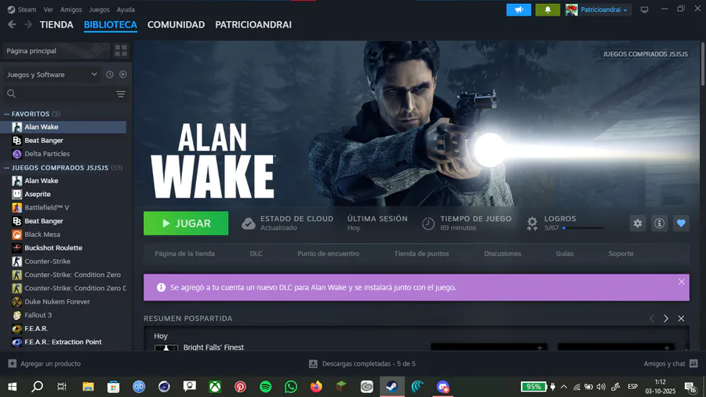Screen dimensions: 706x397
Task: Open Firefox from the taskbar
Action: 316,387
